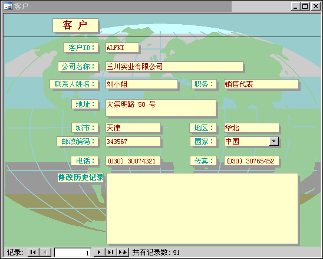Open the form control icon in title bar
This screenshot has height=259, width=323.
point(8,6)
